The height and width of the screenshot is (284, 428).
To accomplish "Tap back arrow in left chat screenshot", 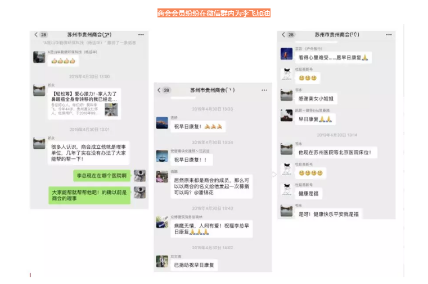I will (36, 35).
